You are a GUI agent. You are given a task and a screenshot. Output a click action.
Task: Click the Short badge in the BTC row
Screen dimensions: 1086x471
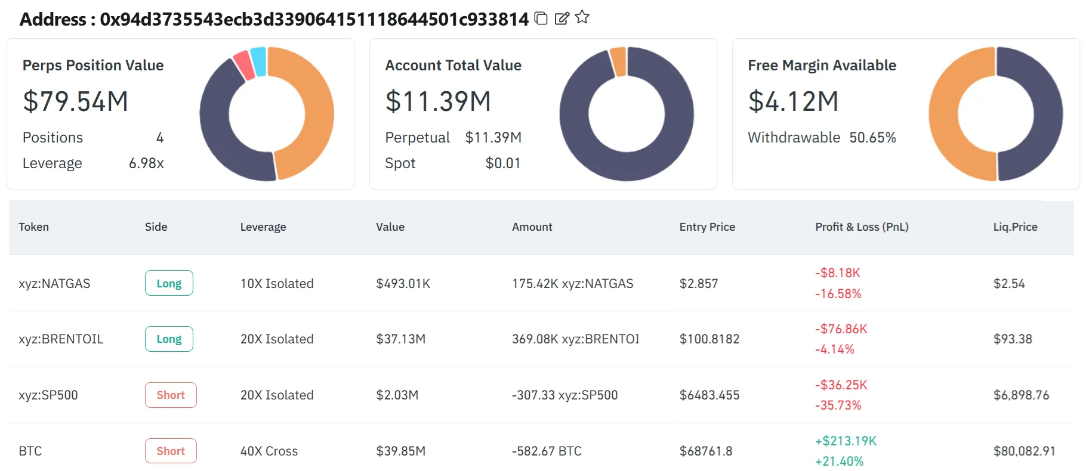click(x=171, y=451)
